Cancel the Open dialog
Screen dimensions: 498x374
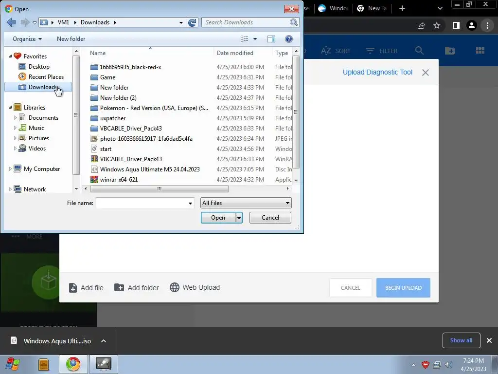(270, 218)
